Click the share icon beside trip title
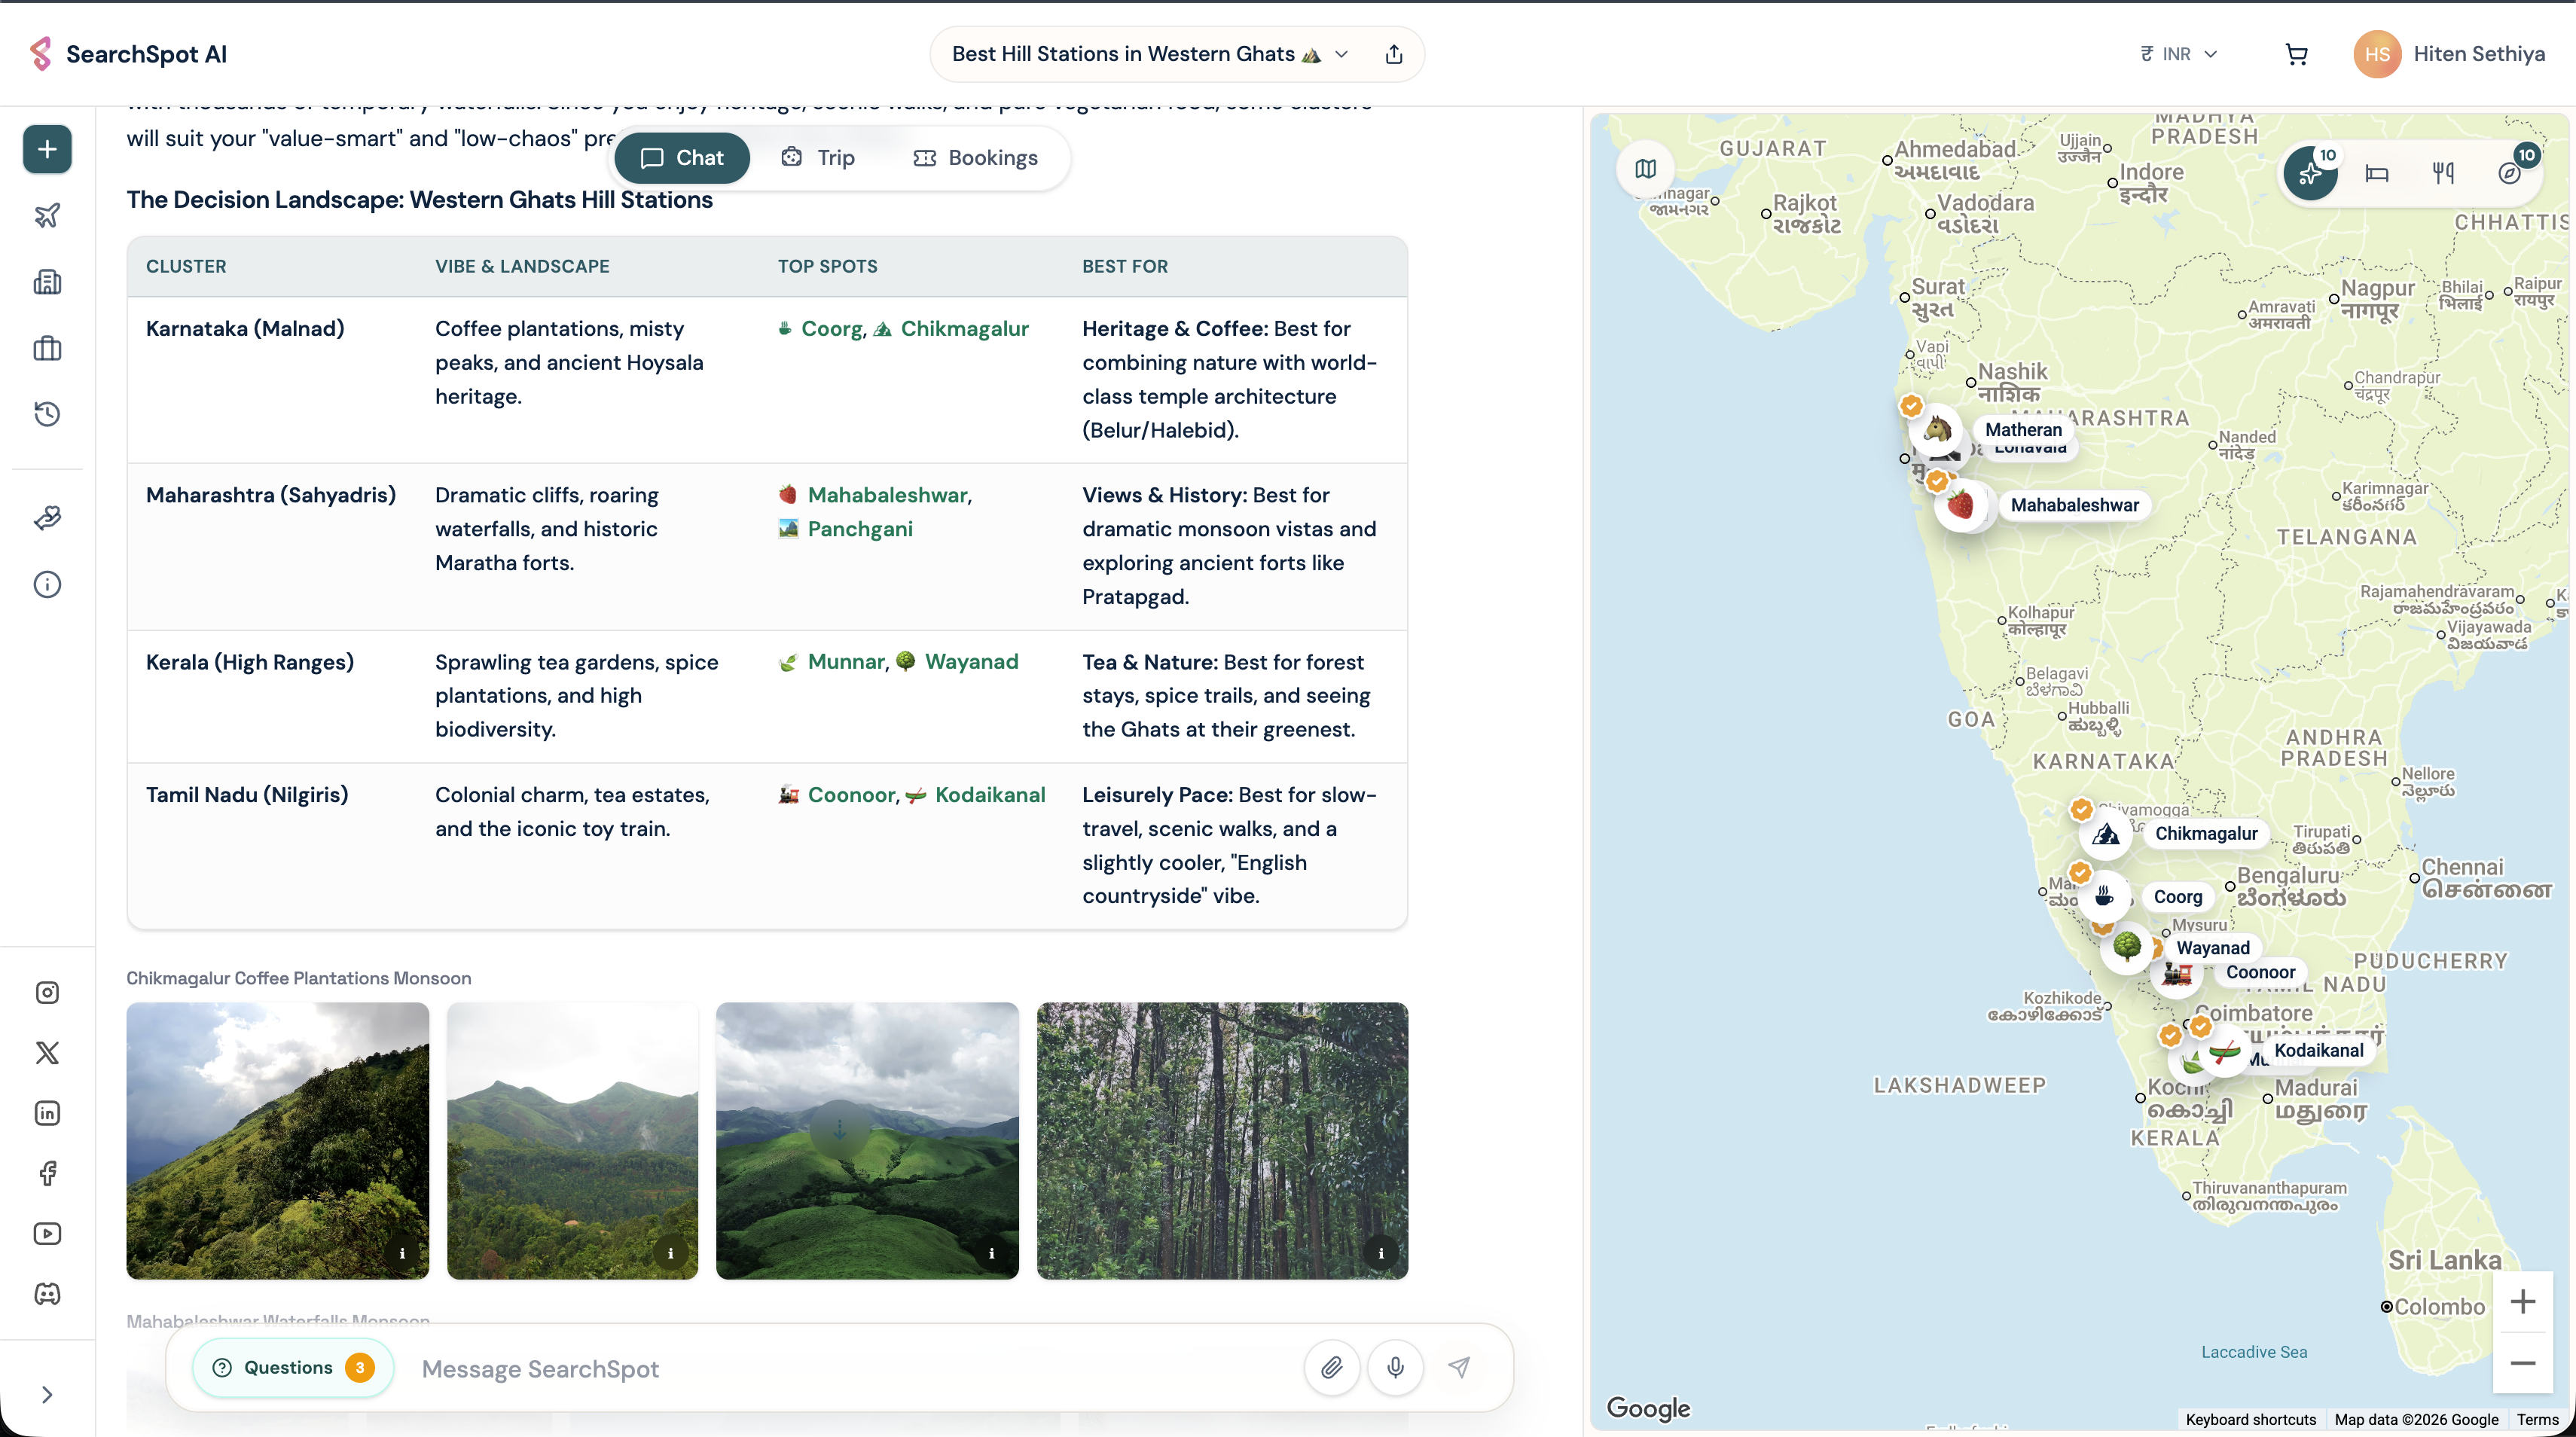The height and width of the screenshot is (1437, 2576). 1394,54
